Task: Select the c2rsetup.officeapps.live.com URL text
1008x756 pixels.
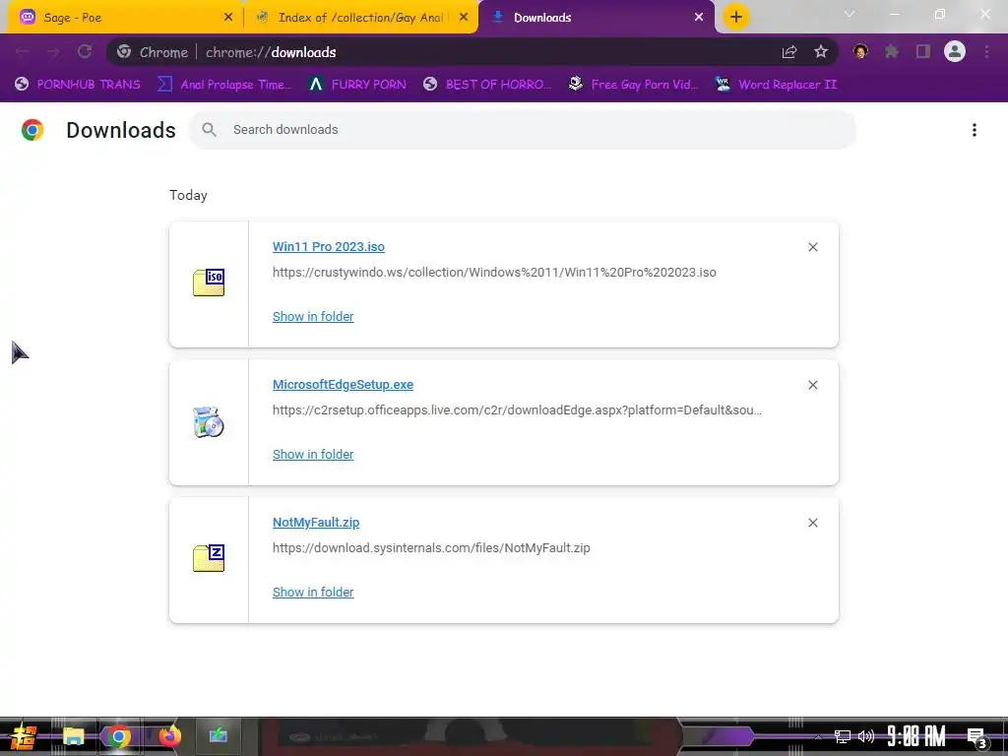Action: (518, 410)
